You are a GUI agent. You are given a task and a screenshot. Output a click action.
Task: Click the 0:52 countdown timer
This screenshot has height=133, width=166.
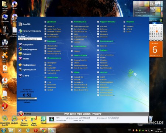click(x=27, y=95)
